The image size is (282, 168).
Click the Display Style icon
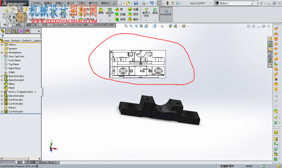pos(154,26)
